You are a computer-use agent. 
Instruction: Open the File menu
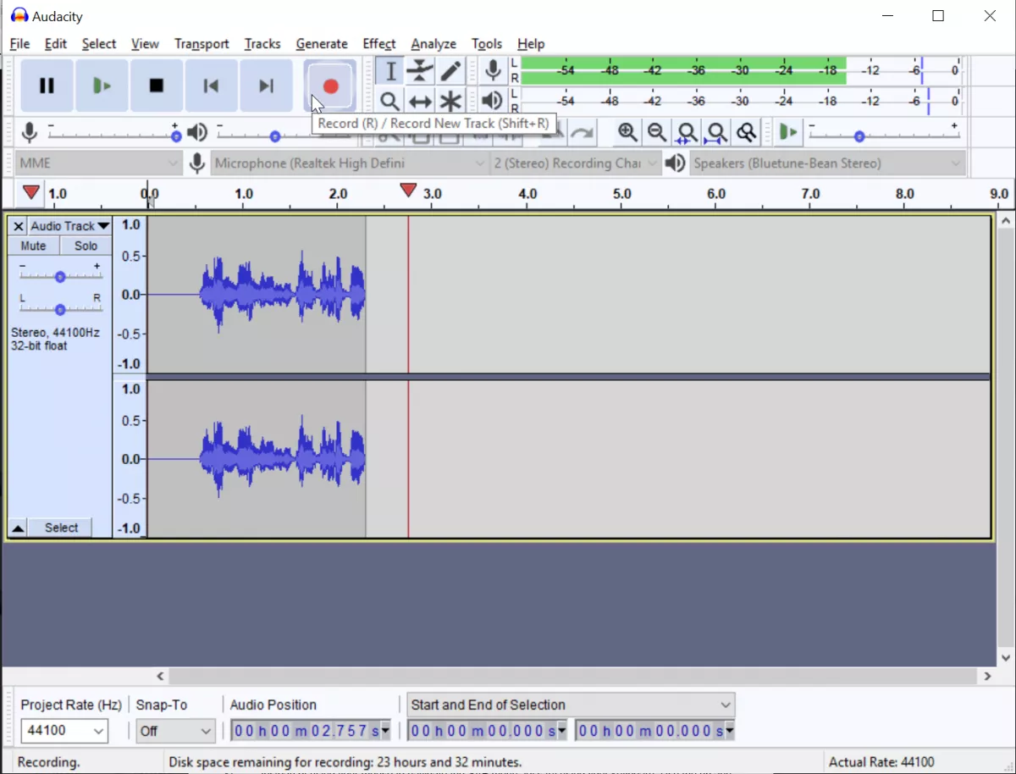(x=19, y=44)
